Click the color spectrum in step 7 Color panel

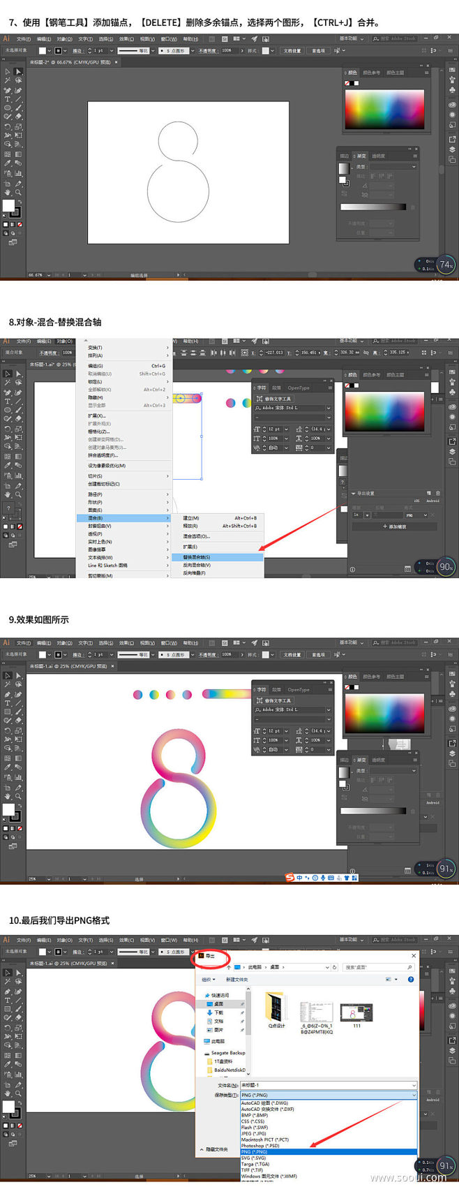tap(384, 109)
